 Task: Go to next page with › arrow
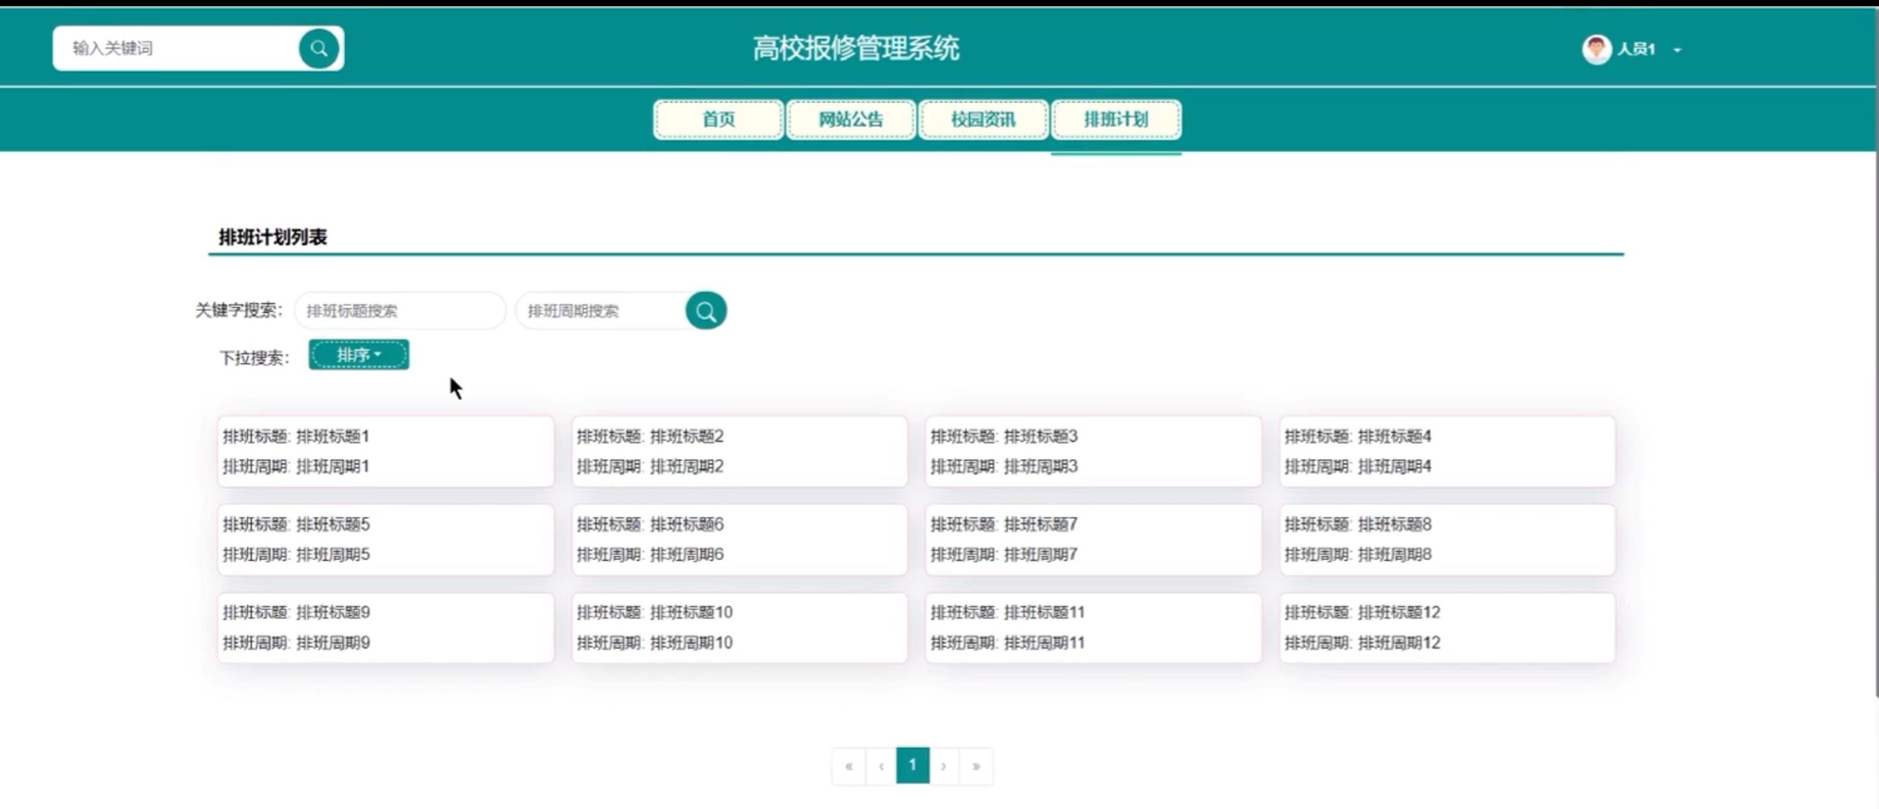click(x=944, y=766)
